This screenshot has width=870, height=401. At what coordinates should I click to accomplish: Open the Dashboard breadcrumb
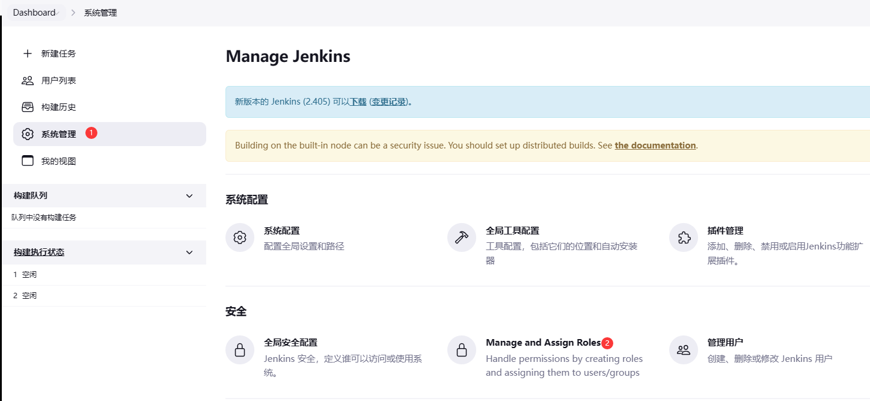34,13
